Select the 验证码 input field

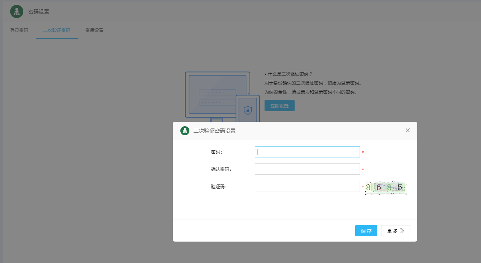pyautogui.click(x=307, y=186)
